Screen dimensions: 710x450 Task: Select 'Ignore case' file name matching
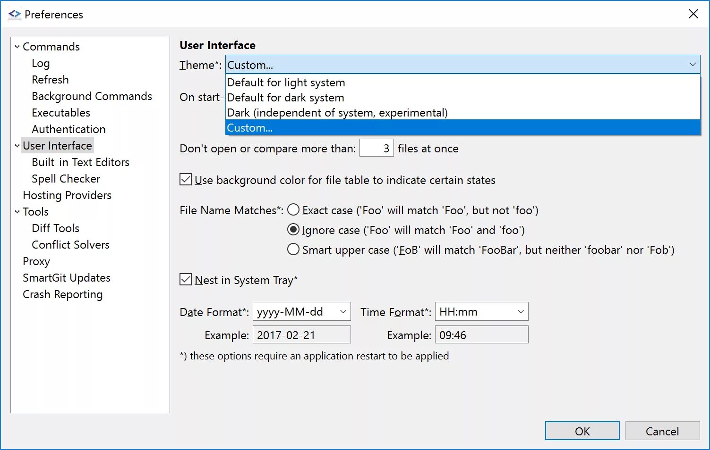(293, 230)
